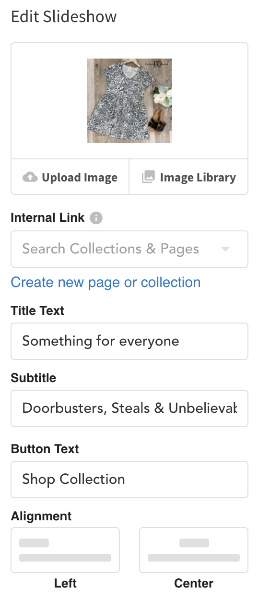Click the Image Library pictures icon
Image resolution: width=258 pixels, height=600 pixels.
click(x=148, y=177)
